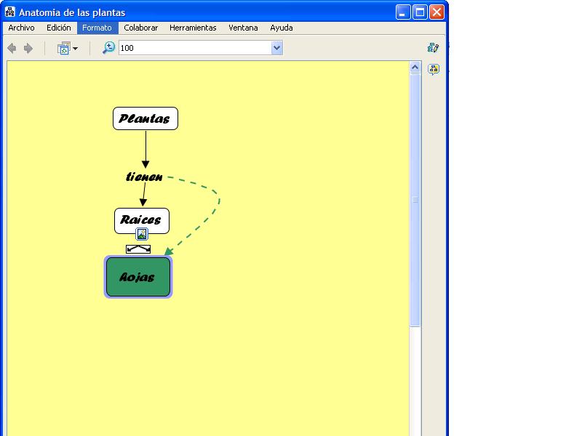Click the second icon in the right sidebar
582x436 pixels.
coord(434,70)
